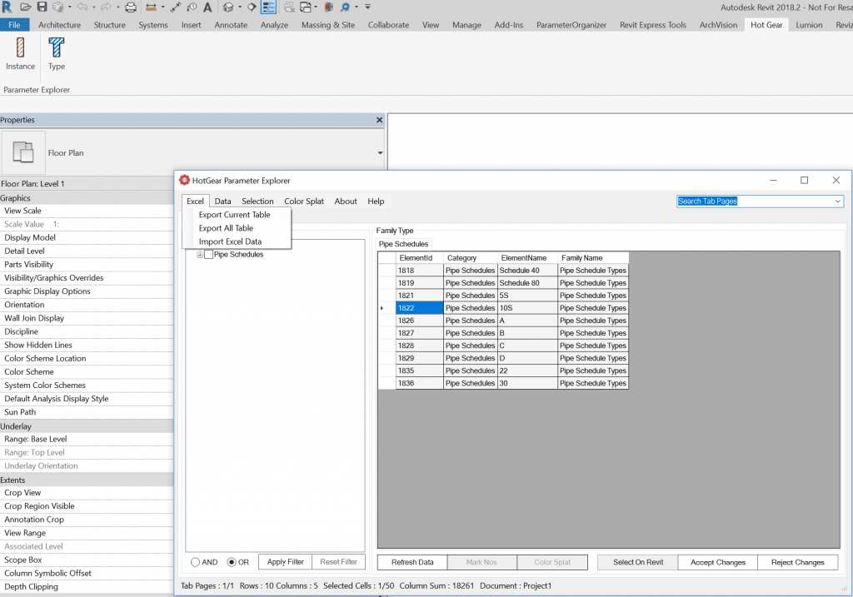This screenshot has width=853, height=597.
Task: Open the Default 3D View icon
Action: tap(227, 7)
